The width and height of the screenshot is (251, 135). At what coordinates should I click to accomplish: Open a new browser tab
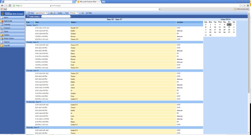103,2
